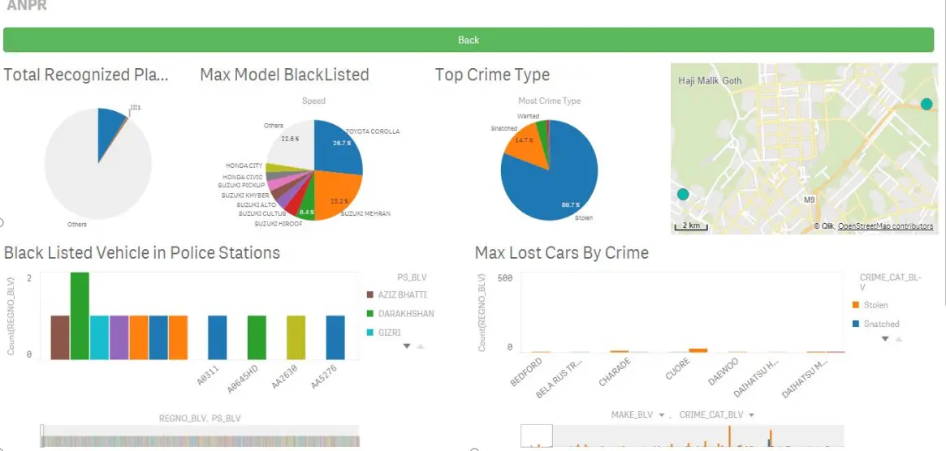Select the DARAKHSHAN legend entry
This screenshot has height=451, width=946.
(404, 314)
